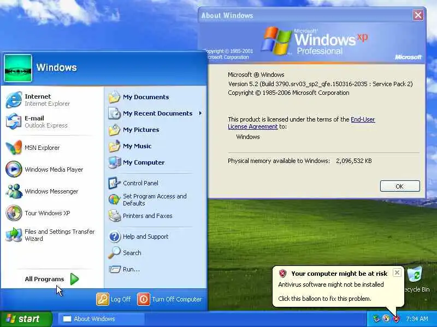Click Log Off label text
437x327 pixels.
pos(120,299)
